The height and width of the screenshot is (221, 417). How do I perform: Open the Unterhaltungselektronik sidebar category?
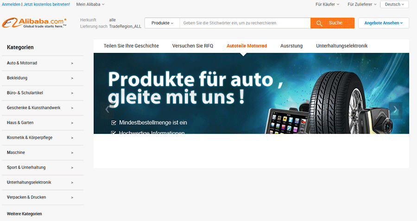tap(29, 182)
